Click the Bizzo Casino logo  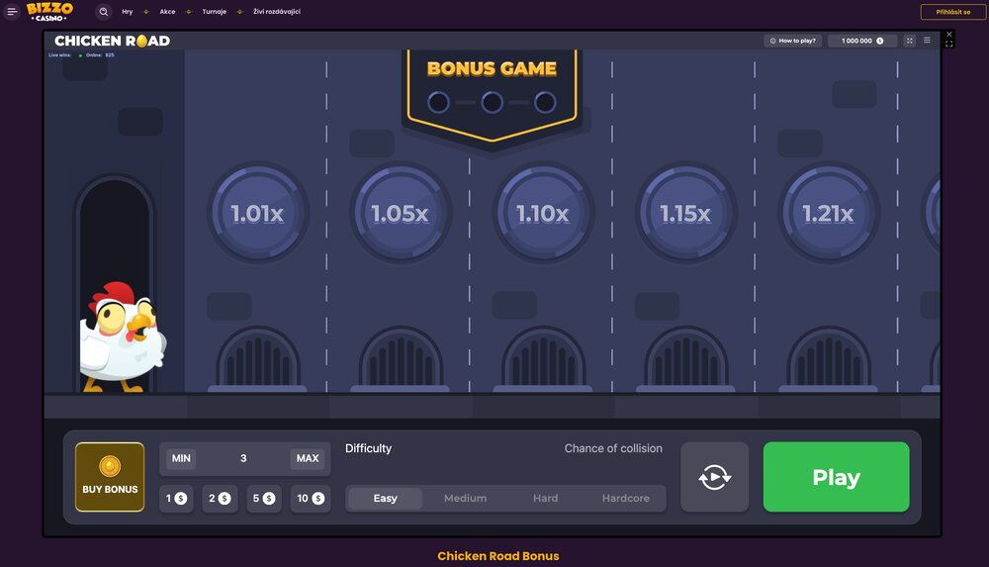(x=49, y=12)
